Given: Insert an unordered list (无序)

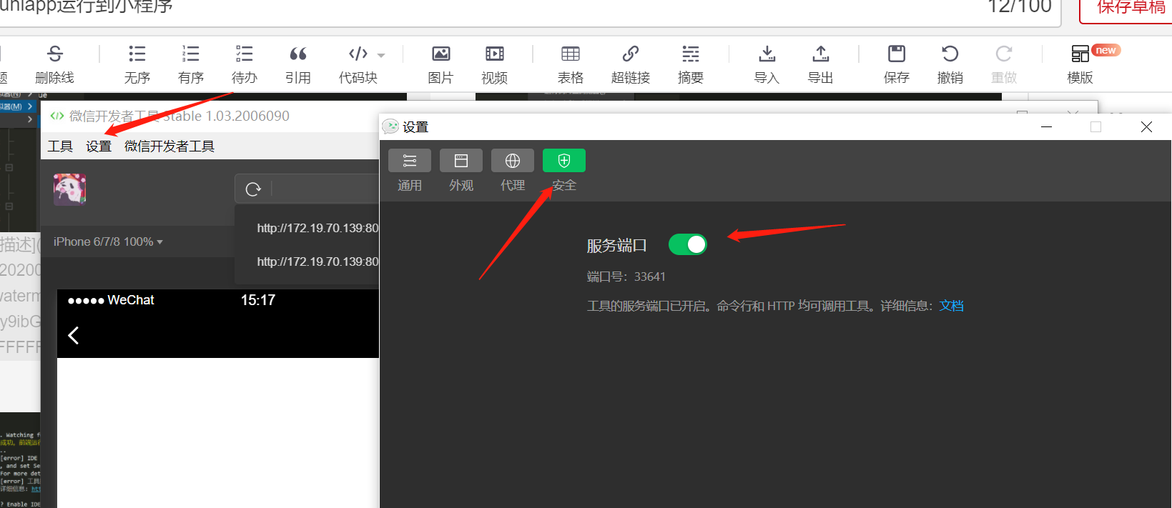Looking at the screenshot, I should pos(137,54).
